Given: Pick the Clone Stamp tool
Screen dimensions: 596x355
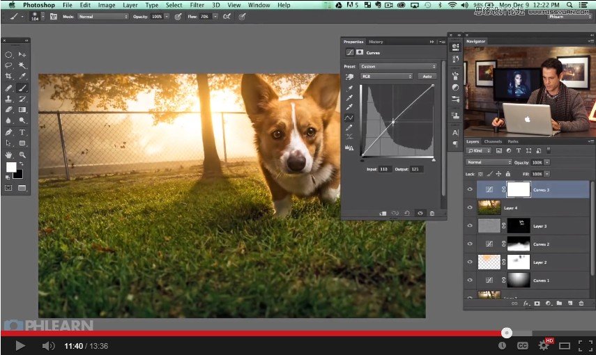Looking at the screenshot, I should [9, 99].
